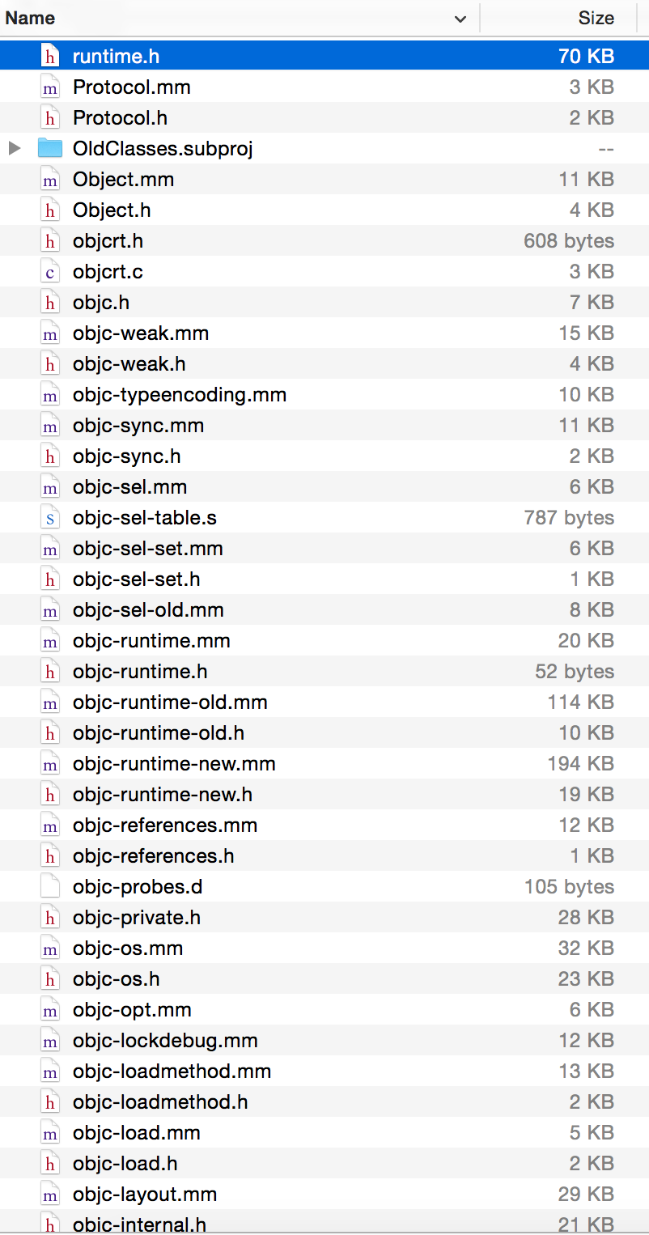Click the Object.mm file icon
Image resolution: width=649 pixels, height=1235 pixels.
click(50, 180)
